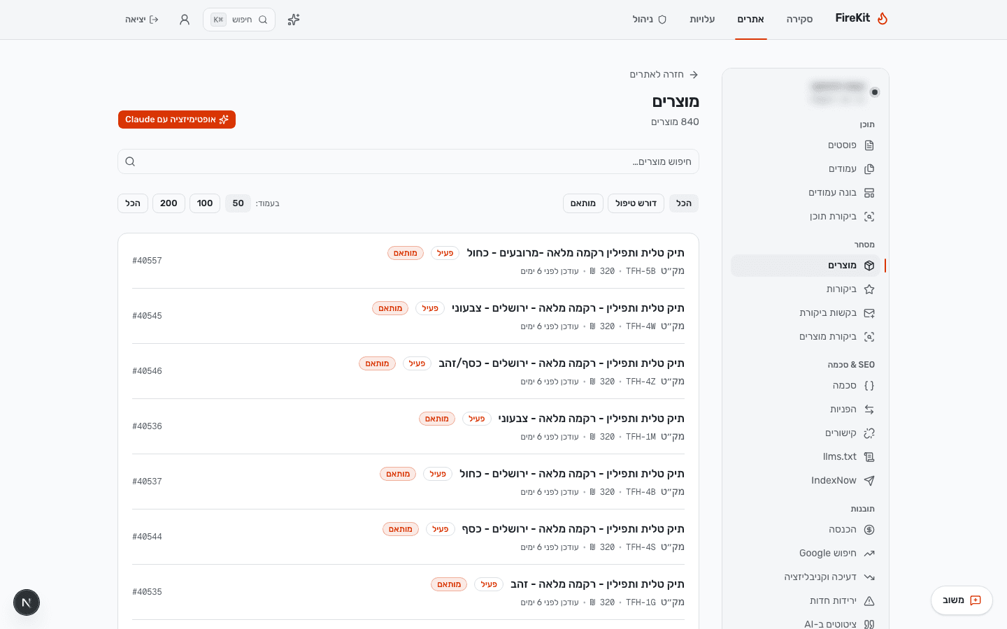Set 100 products per page

[x=205, y=203]
